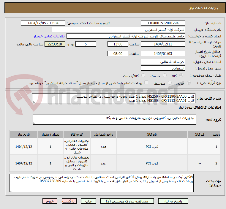Click the واحد شمارش column header

coord(103,134)
